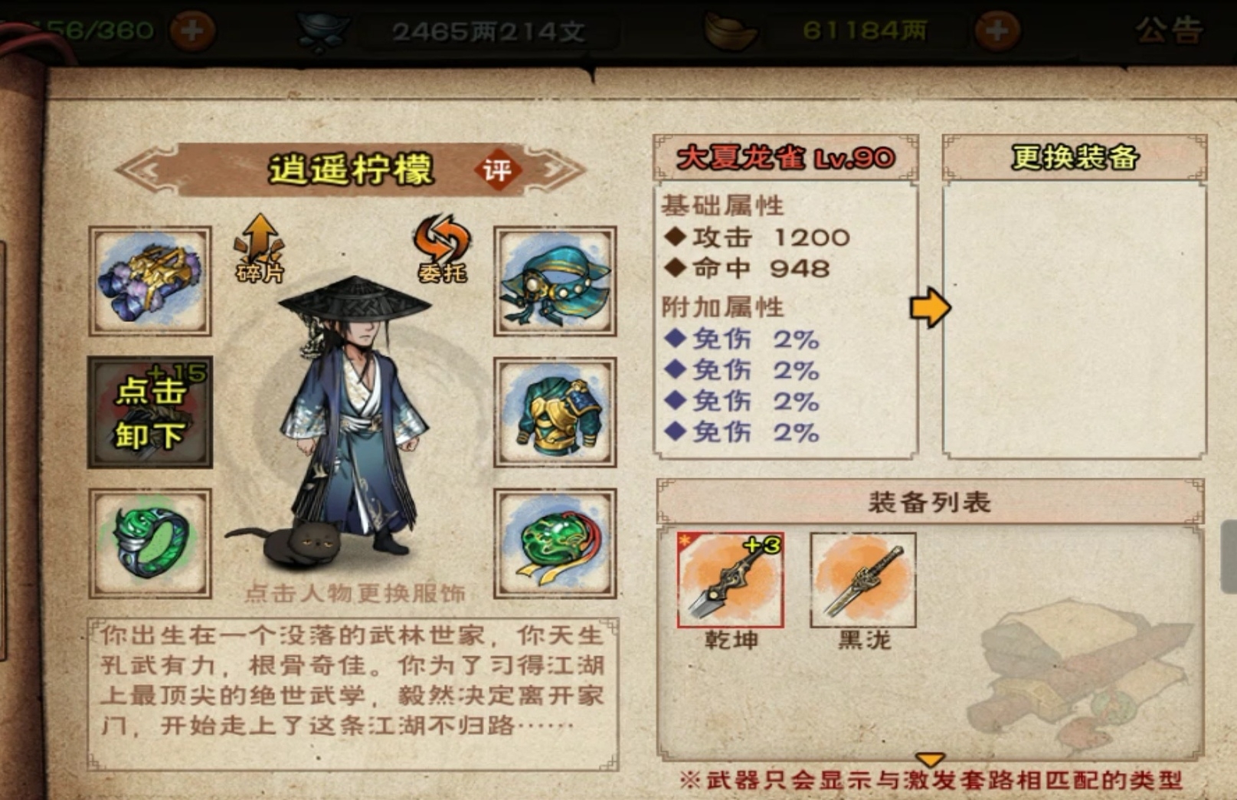Click the yellow arrow toward 更换装备
The image size is (1237, 800).
tap(930, 308)
